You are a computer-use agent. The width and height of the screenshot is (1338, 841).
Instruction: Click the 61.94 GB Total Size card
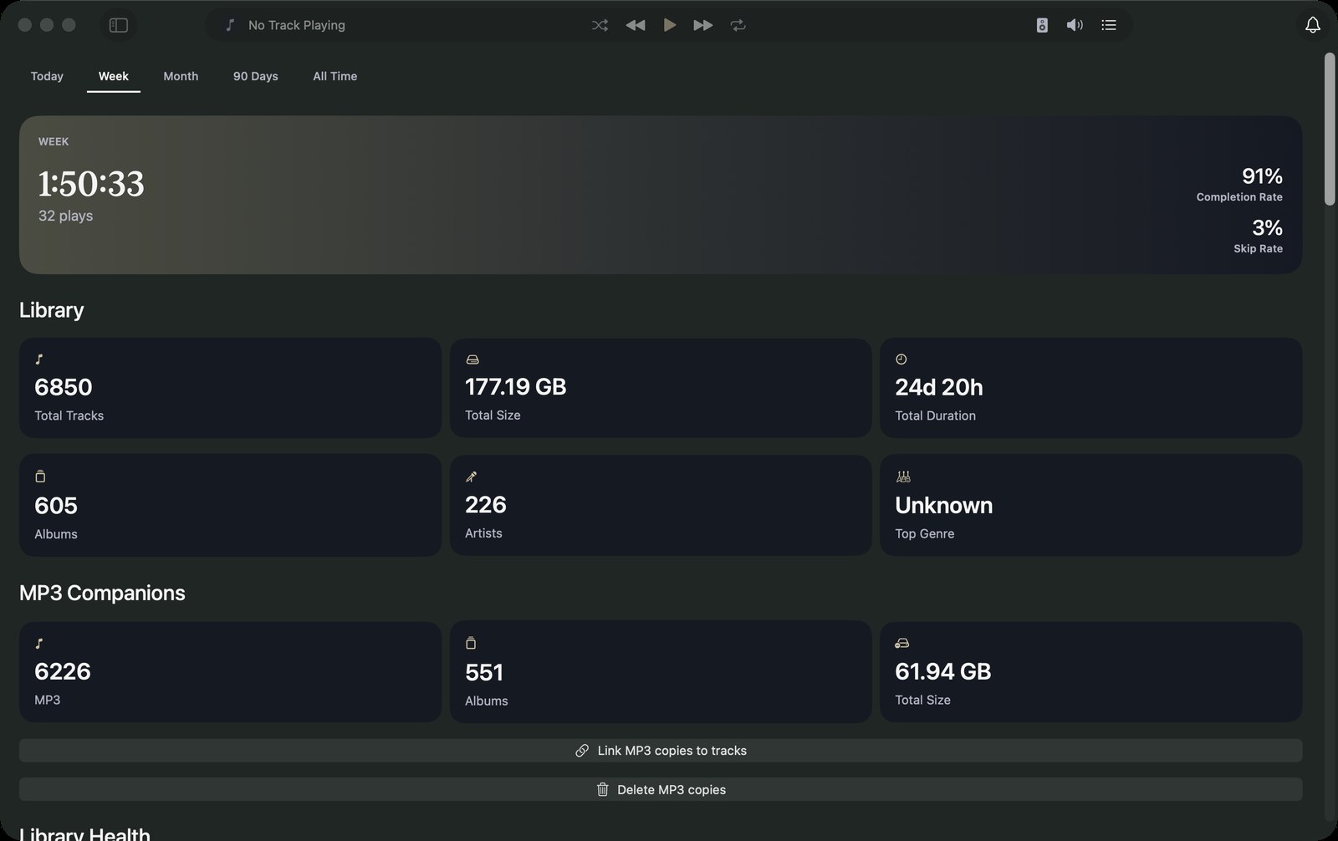1090,672
